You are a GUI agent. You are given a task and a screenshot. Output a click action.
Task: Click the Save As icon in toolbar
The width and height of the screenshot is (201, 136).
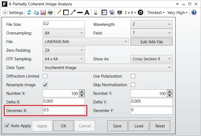pos(43,13)
